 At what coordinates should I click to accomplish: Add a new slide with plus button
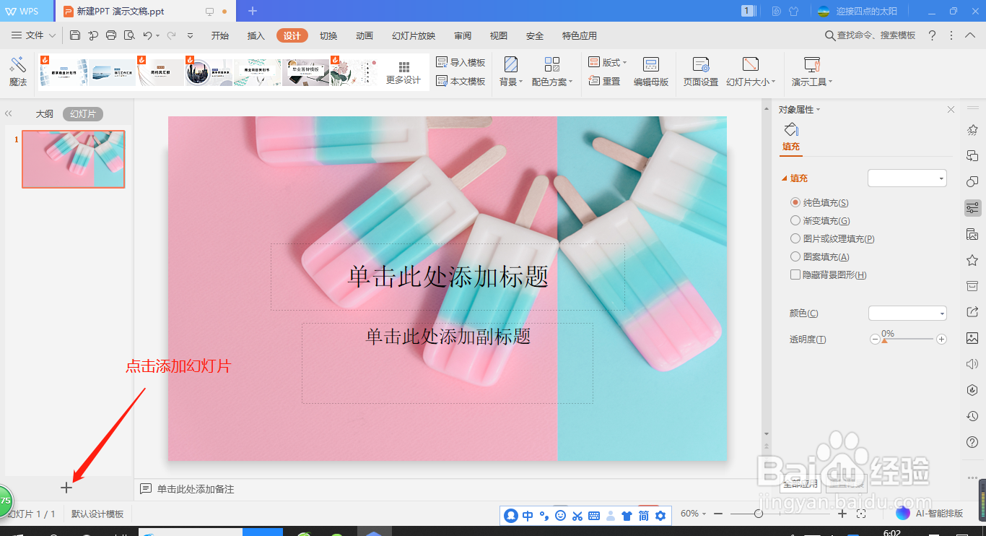click(66, 488)
